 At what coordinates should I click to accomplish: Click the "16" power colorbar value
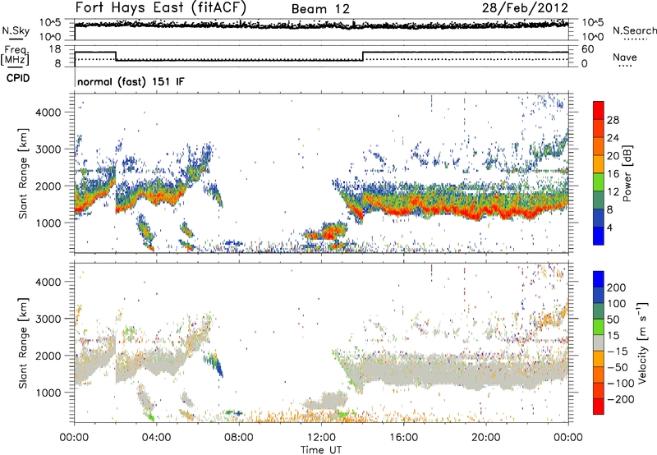click(613, 174)
